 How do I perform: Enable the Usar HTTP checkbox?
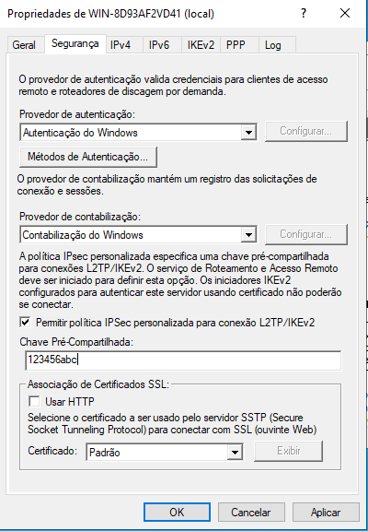tap(34, 402)
